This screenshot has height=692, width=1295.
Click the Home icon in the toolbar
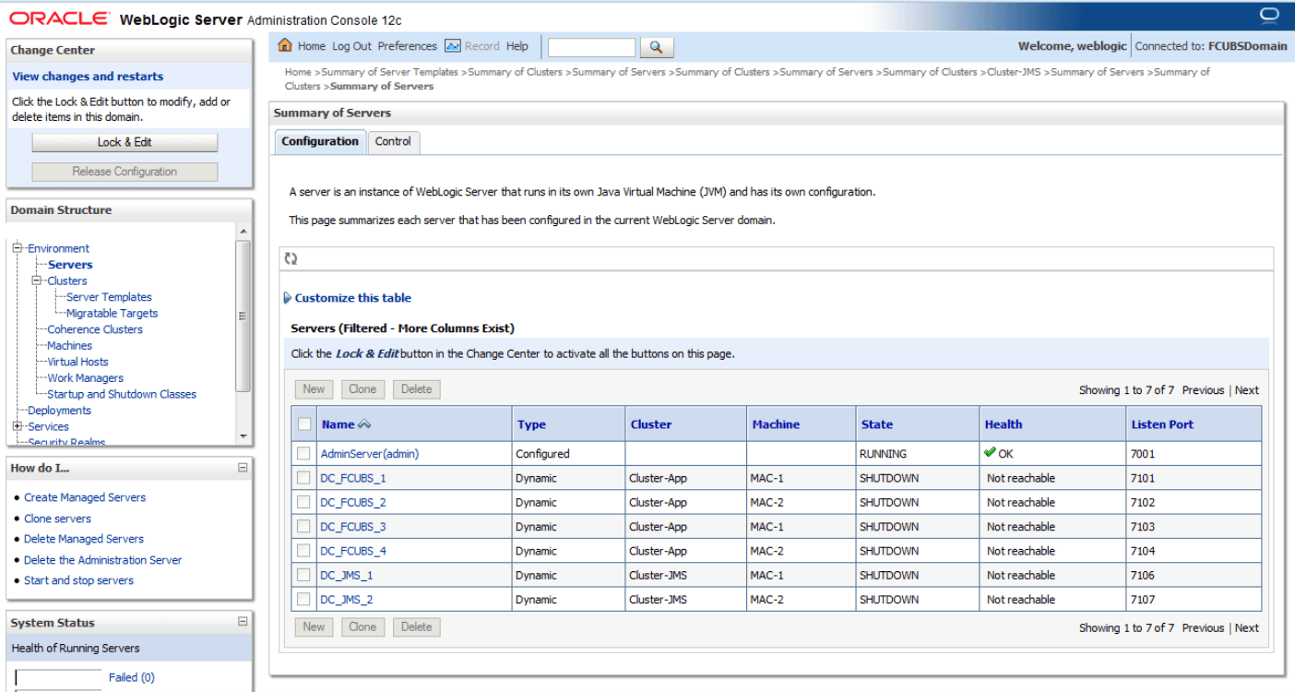point(287,46)
